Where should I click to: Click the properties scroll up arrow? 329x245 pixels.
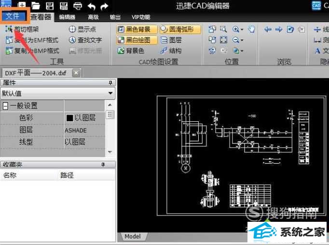coord(110,105)
